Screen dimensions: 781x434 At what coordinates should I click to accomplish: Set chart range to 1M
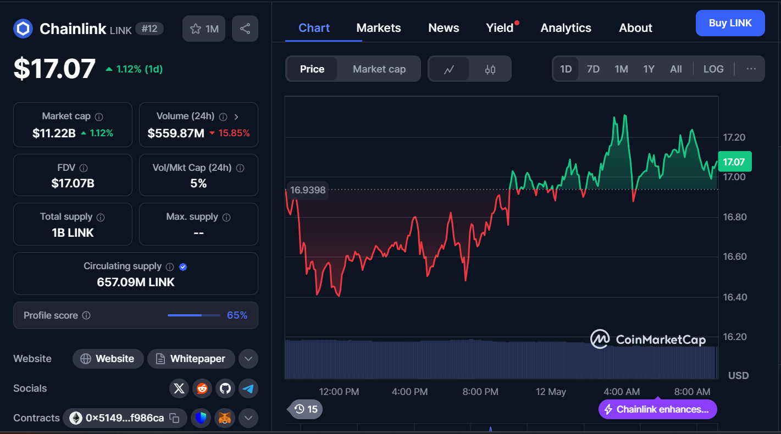(621, 69)
